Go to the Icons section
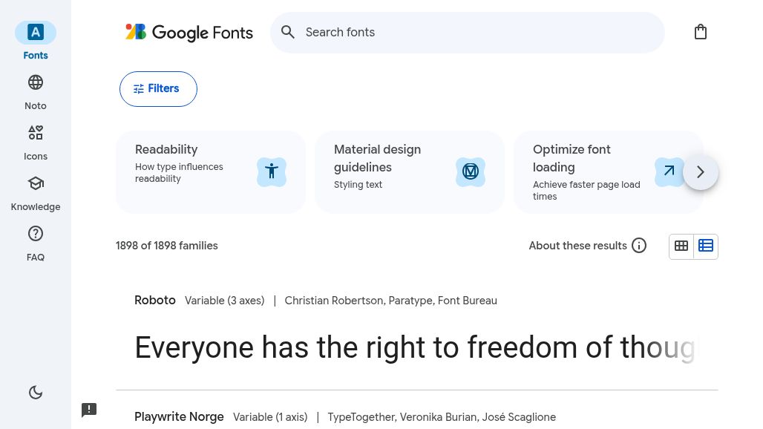763x429 pixels. coord(36,134)
